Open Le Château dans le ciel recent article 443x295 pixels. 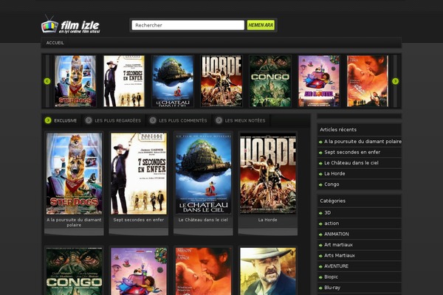351,163
